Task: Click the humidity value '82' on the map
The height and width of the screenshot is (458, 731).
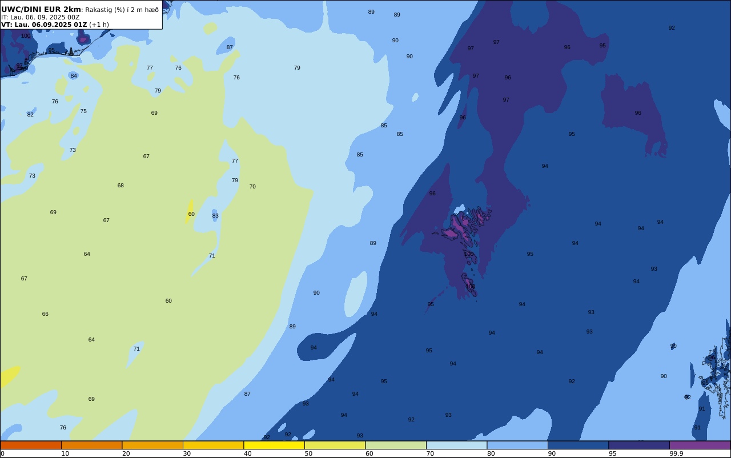Action: click(x=30, y=115)
